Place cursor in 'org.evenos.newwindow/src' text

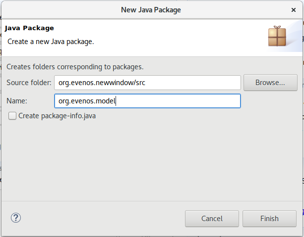[102, 83]
